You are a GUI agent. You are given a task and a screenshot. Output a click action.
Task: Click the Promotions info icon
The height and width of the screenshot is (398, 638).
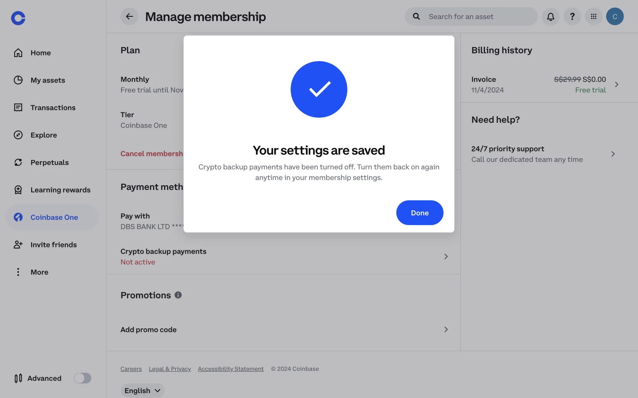point(178,295)
